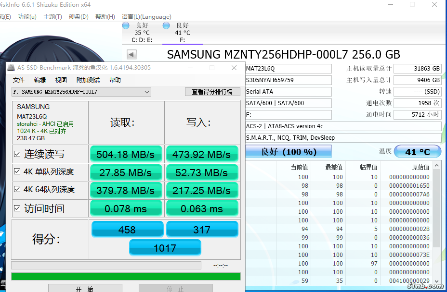The height and width of the screenshot is (292, 447).
Task: Select the C: D: E: drive tab at 35 °C
Action: point(142,33)
